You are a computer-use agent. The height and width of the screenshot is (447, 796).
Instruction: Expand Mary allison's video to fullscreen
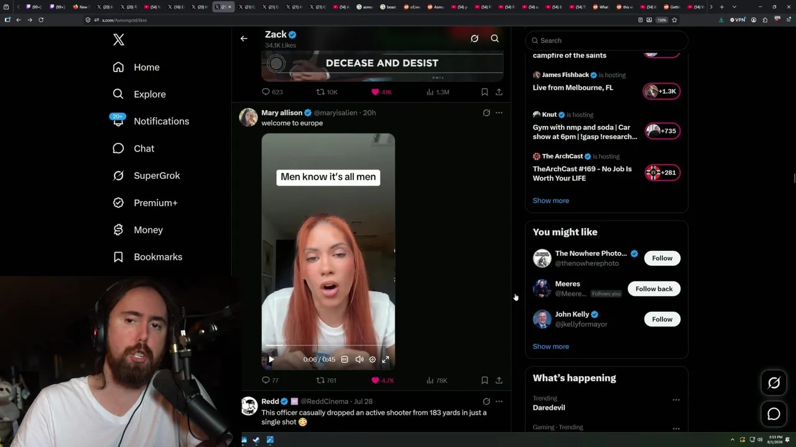(386, 359)
